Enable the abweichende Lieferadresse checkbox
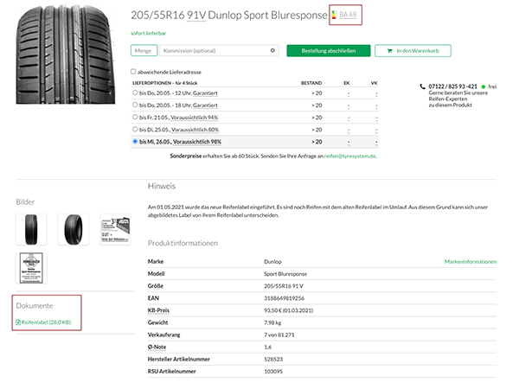Viewport: 519px width, 389px height. tap(133, 72)
